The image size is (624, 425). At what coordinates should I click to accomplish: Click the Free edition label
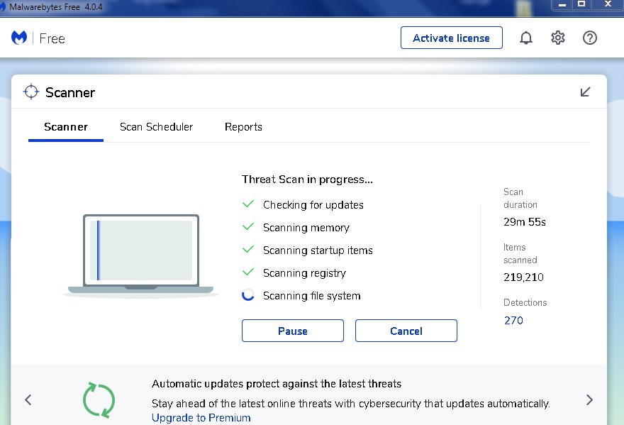click(x=52, y=38)
